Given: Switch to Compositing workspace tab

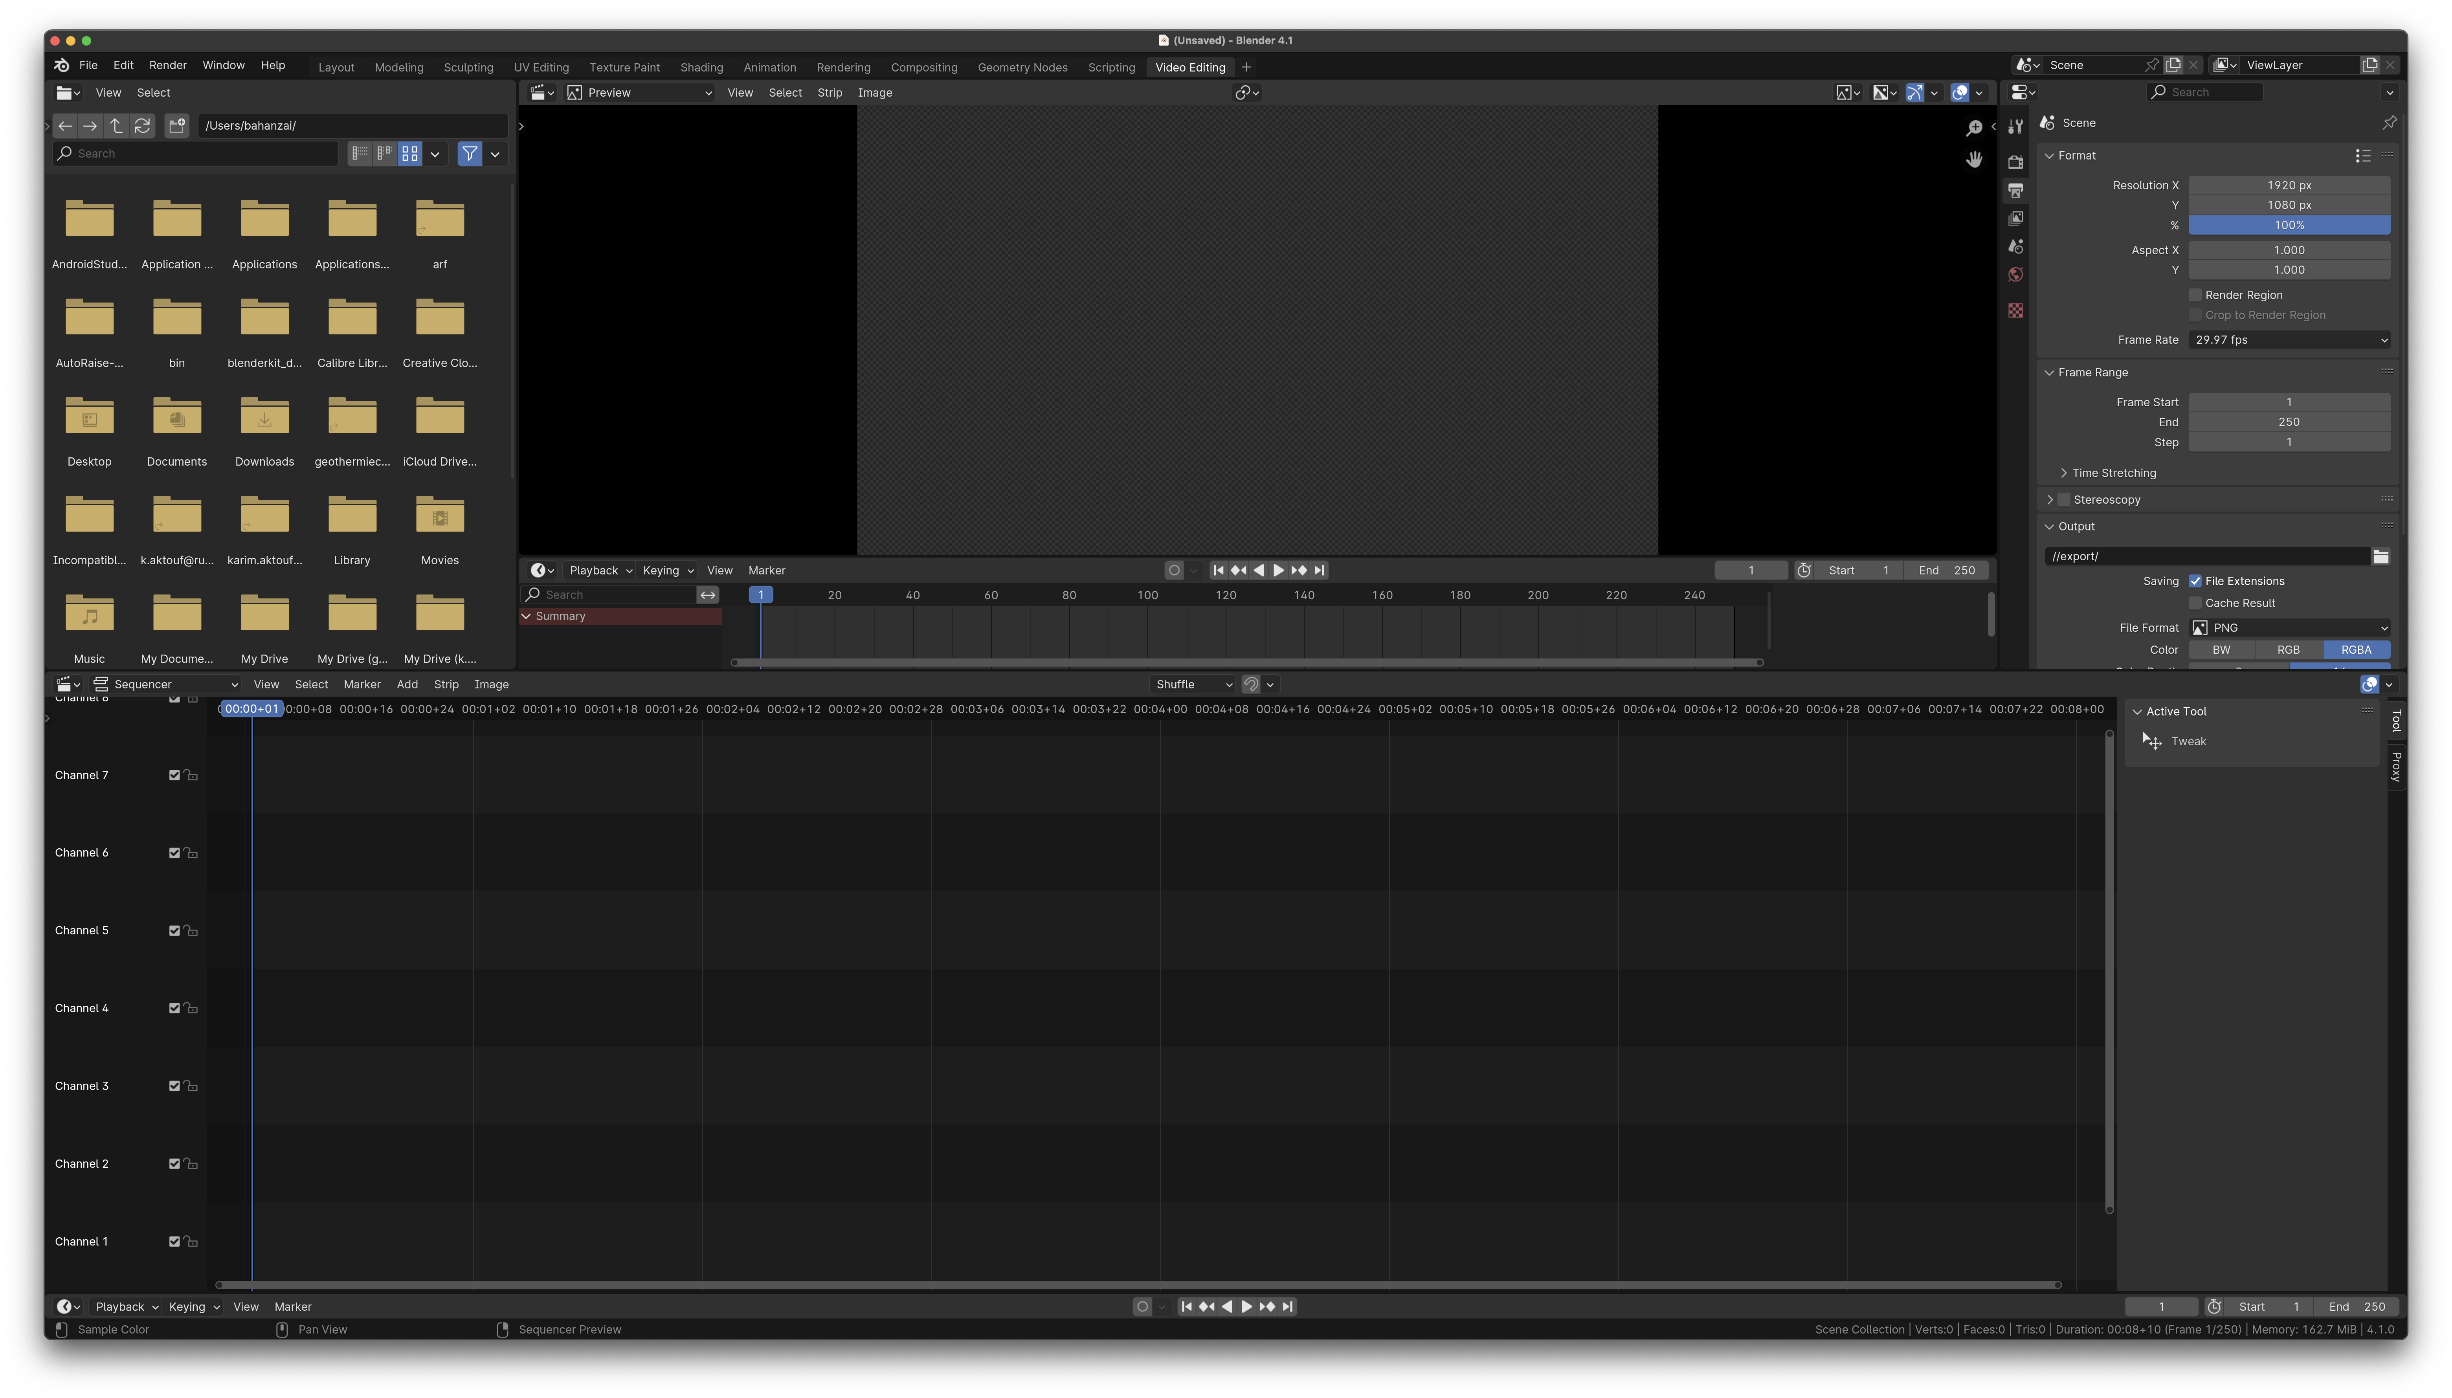Looking at the screenshot, I should (923, 67).
